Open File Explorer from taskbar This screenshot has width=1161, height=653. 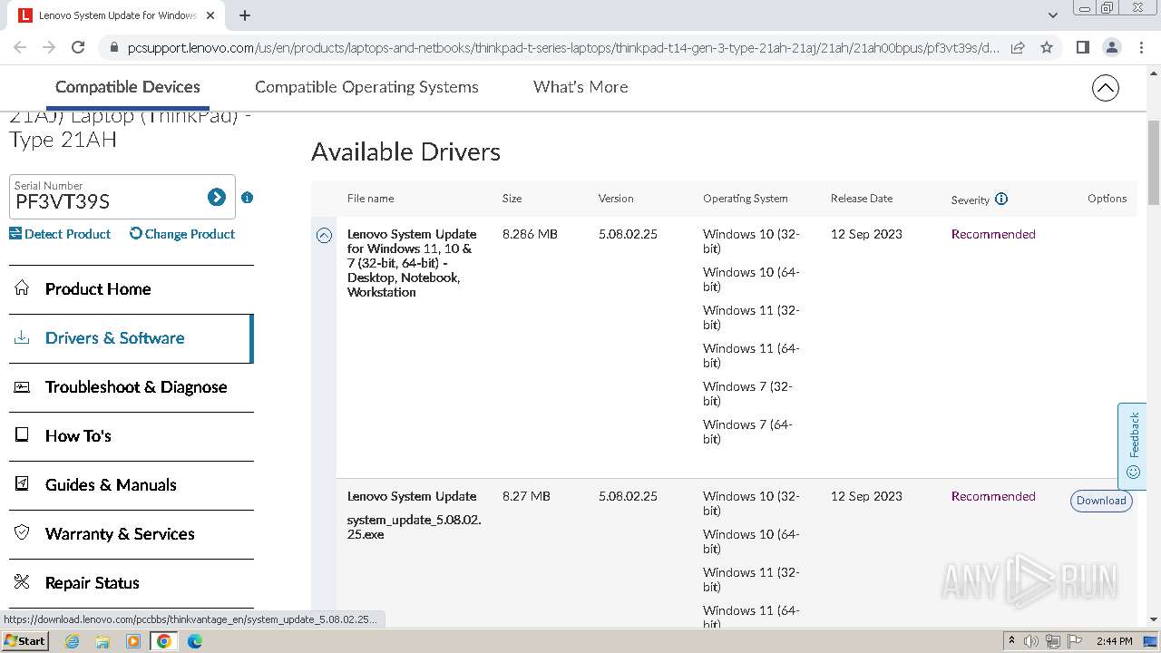click(x=102, y=641)
